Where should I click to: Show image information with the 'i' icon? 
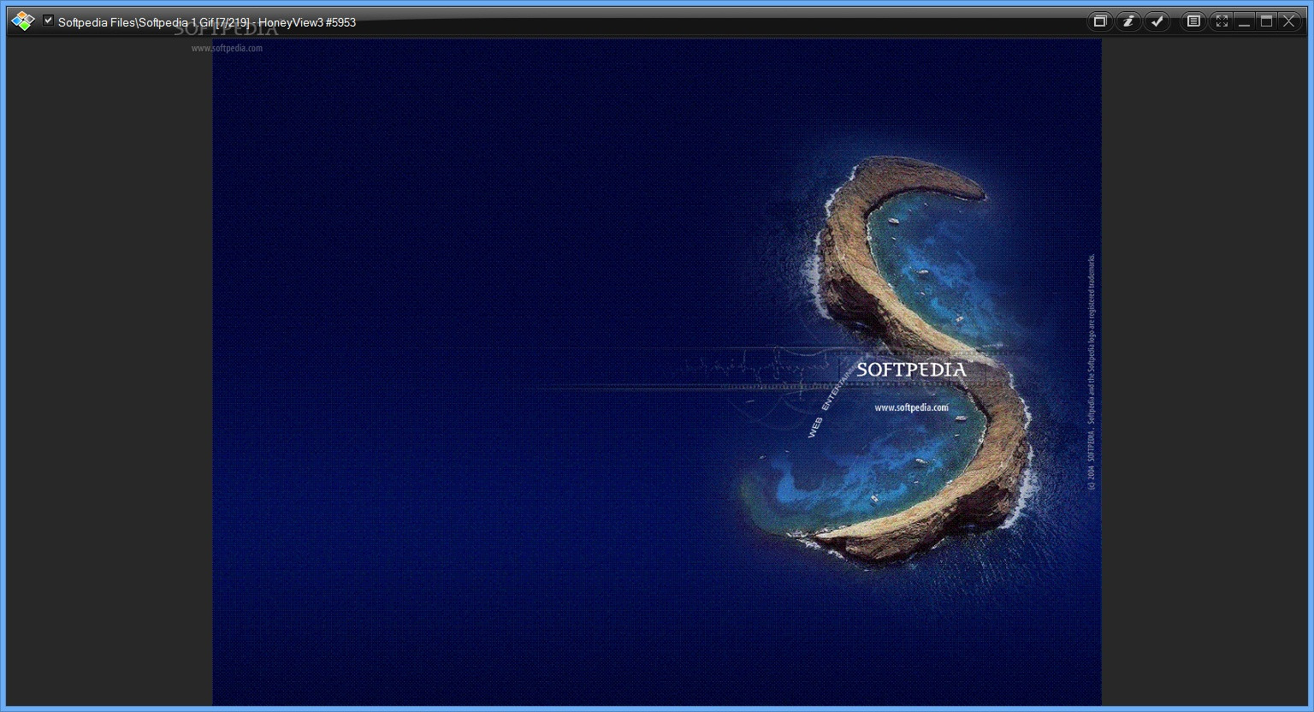(x=1128, y=21)
